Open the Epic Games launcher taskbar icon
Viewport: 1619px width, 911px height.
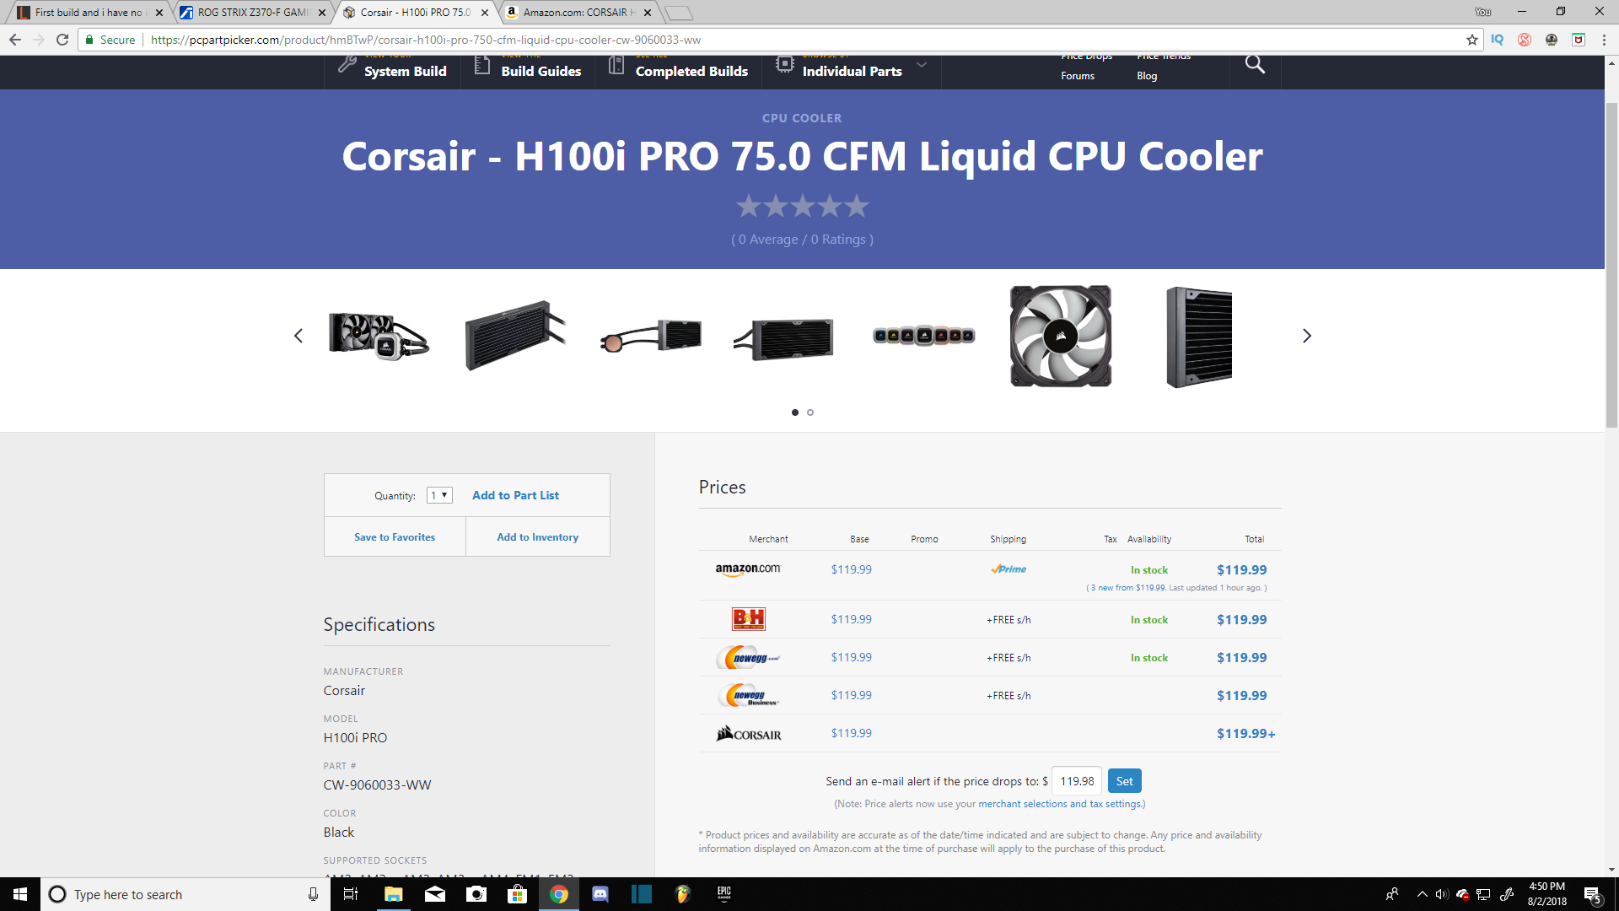click(724, 894)
